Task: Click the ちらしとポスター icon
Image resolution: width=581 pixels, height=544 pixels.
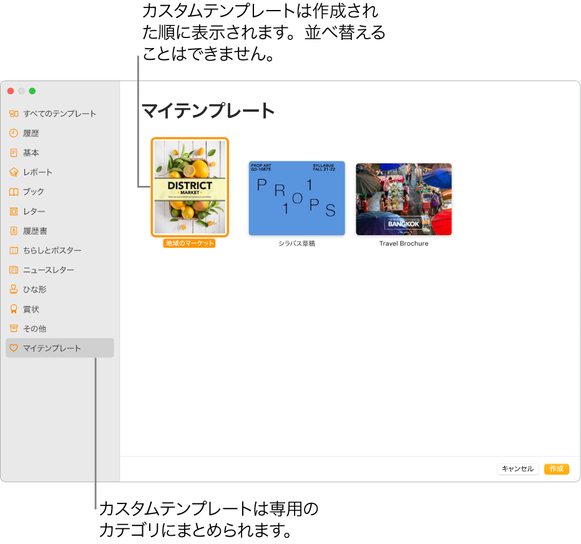Action: [14, 250]
